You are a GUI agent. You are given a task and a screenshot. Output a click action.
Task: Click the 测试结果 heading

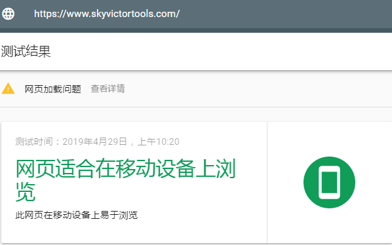(26, 52)
